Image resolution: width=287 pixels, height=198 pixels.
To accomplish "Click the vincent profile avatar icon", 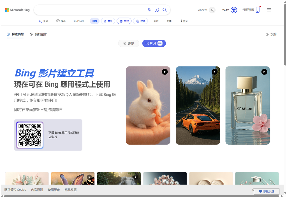I will point(212,10).
